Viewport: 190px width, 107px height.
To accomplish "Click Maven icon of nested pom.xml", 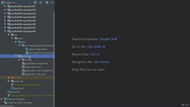I will tap(12, 88).
